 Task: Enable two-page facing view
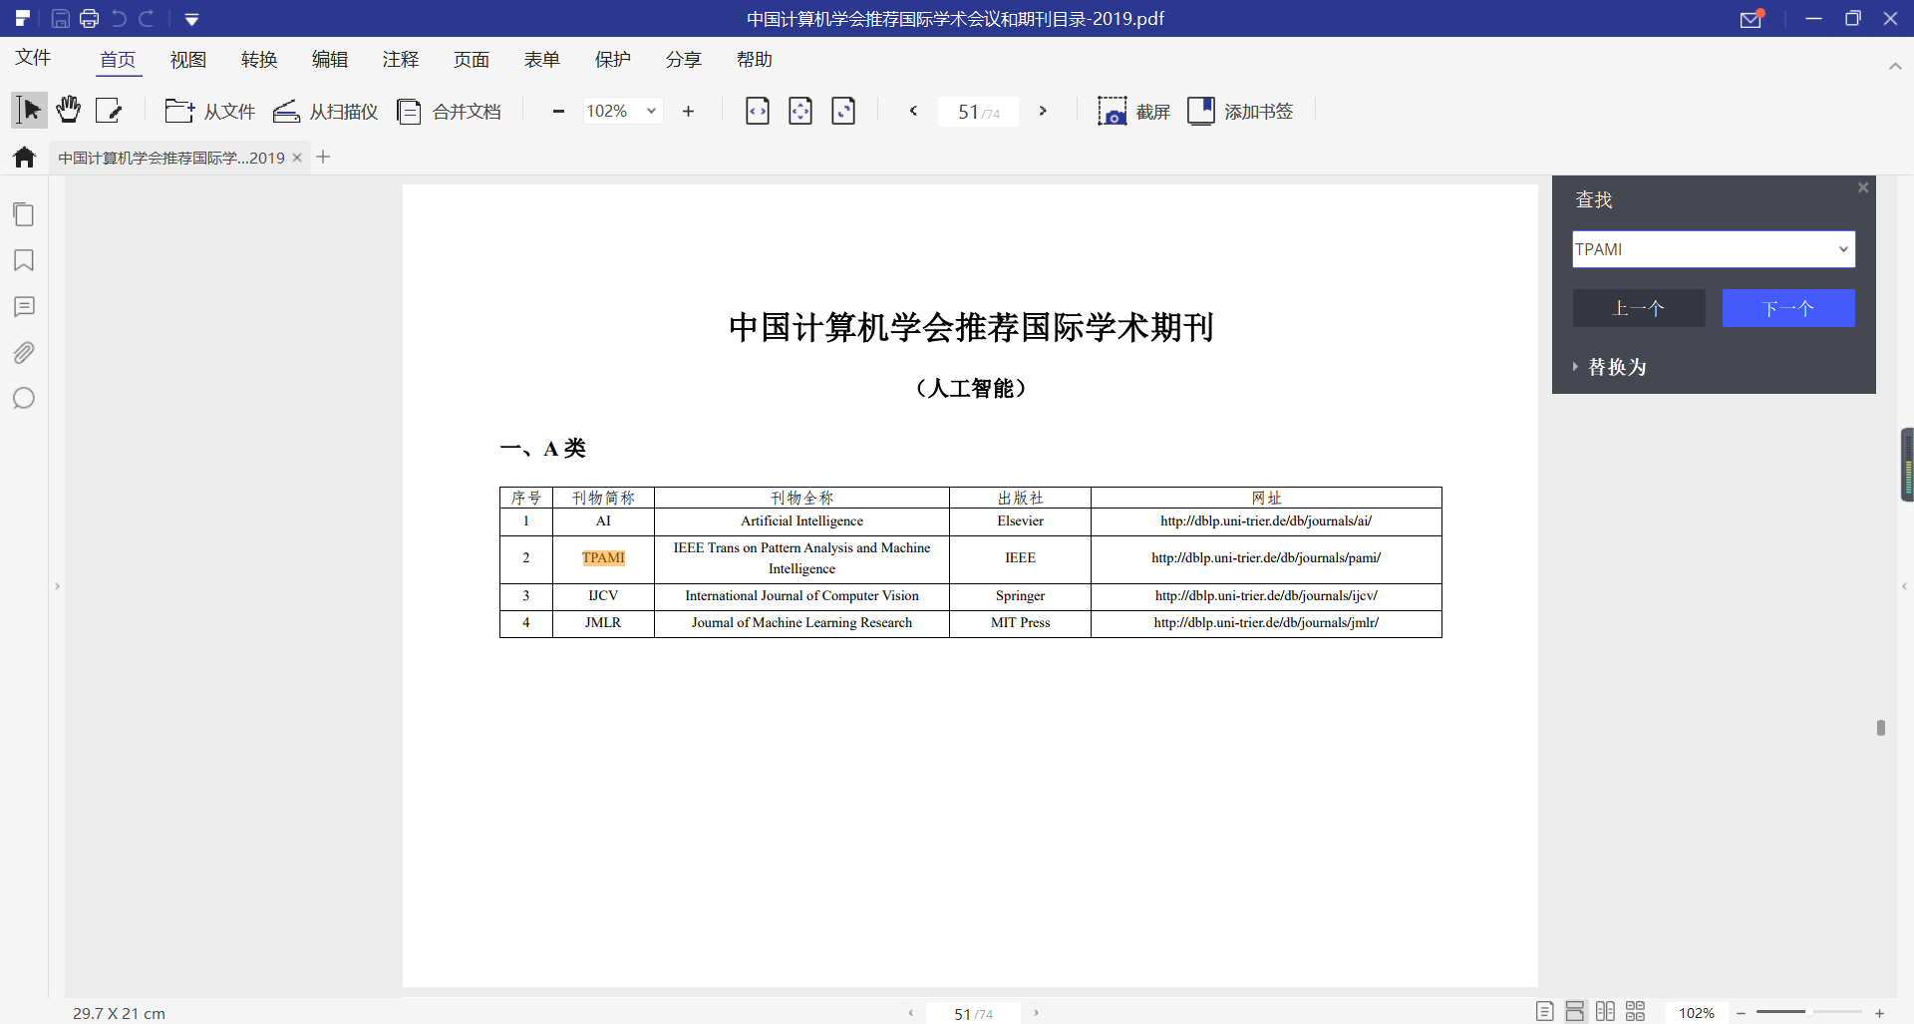point(1606,1011)
